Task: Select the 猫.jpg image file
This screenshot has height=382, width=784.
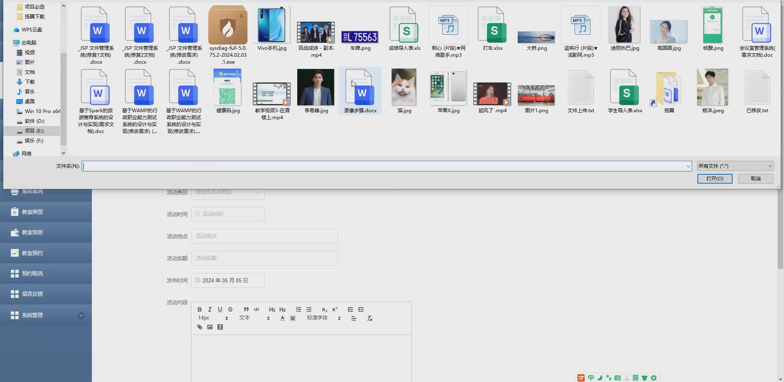Action: coord(404,91)
